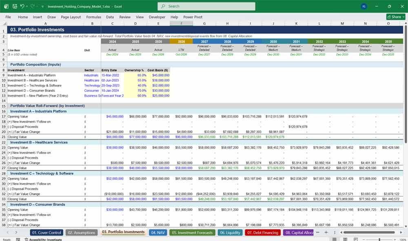Image resolution: width=408 pixels, height=241 pixels.
Task: Click the Redo arrow icon
Action: click(33, 6)
